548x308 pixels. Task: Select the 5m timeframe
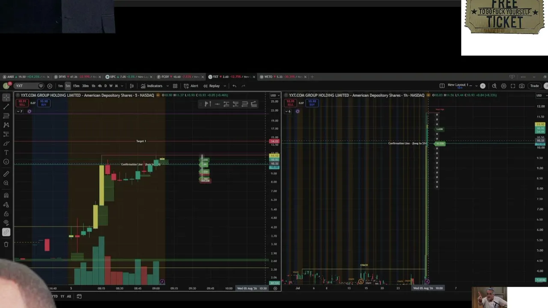click(68, 86)
